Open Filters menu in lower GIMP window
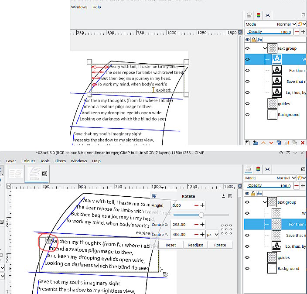 pyautogui.click(x=60, y=161)
